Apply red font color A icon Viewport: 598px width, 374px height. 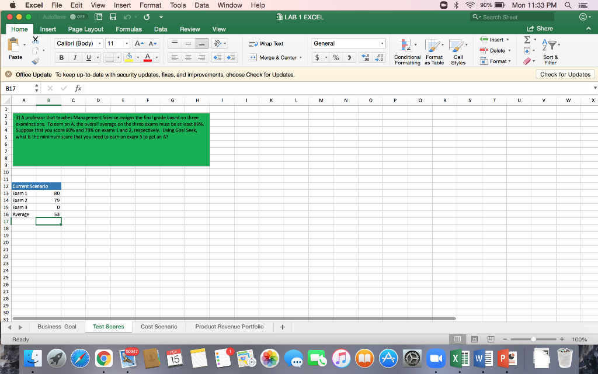pos(148,58)
